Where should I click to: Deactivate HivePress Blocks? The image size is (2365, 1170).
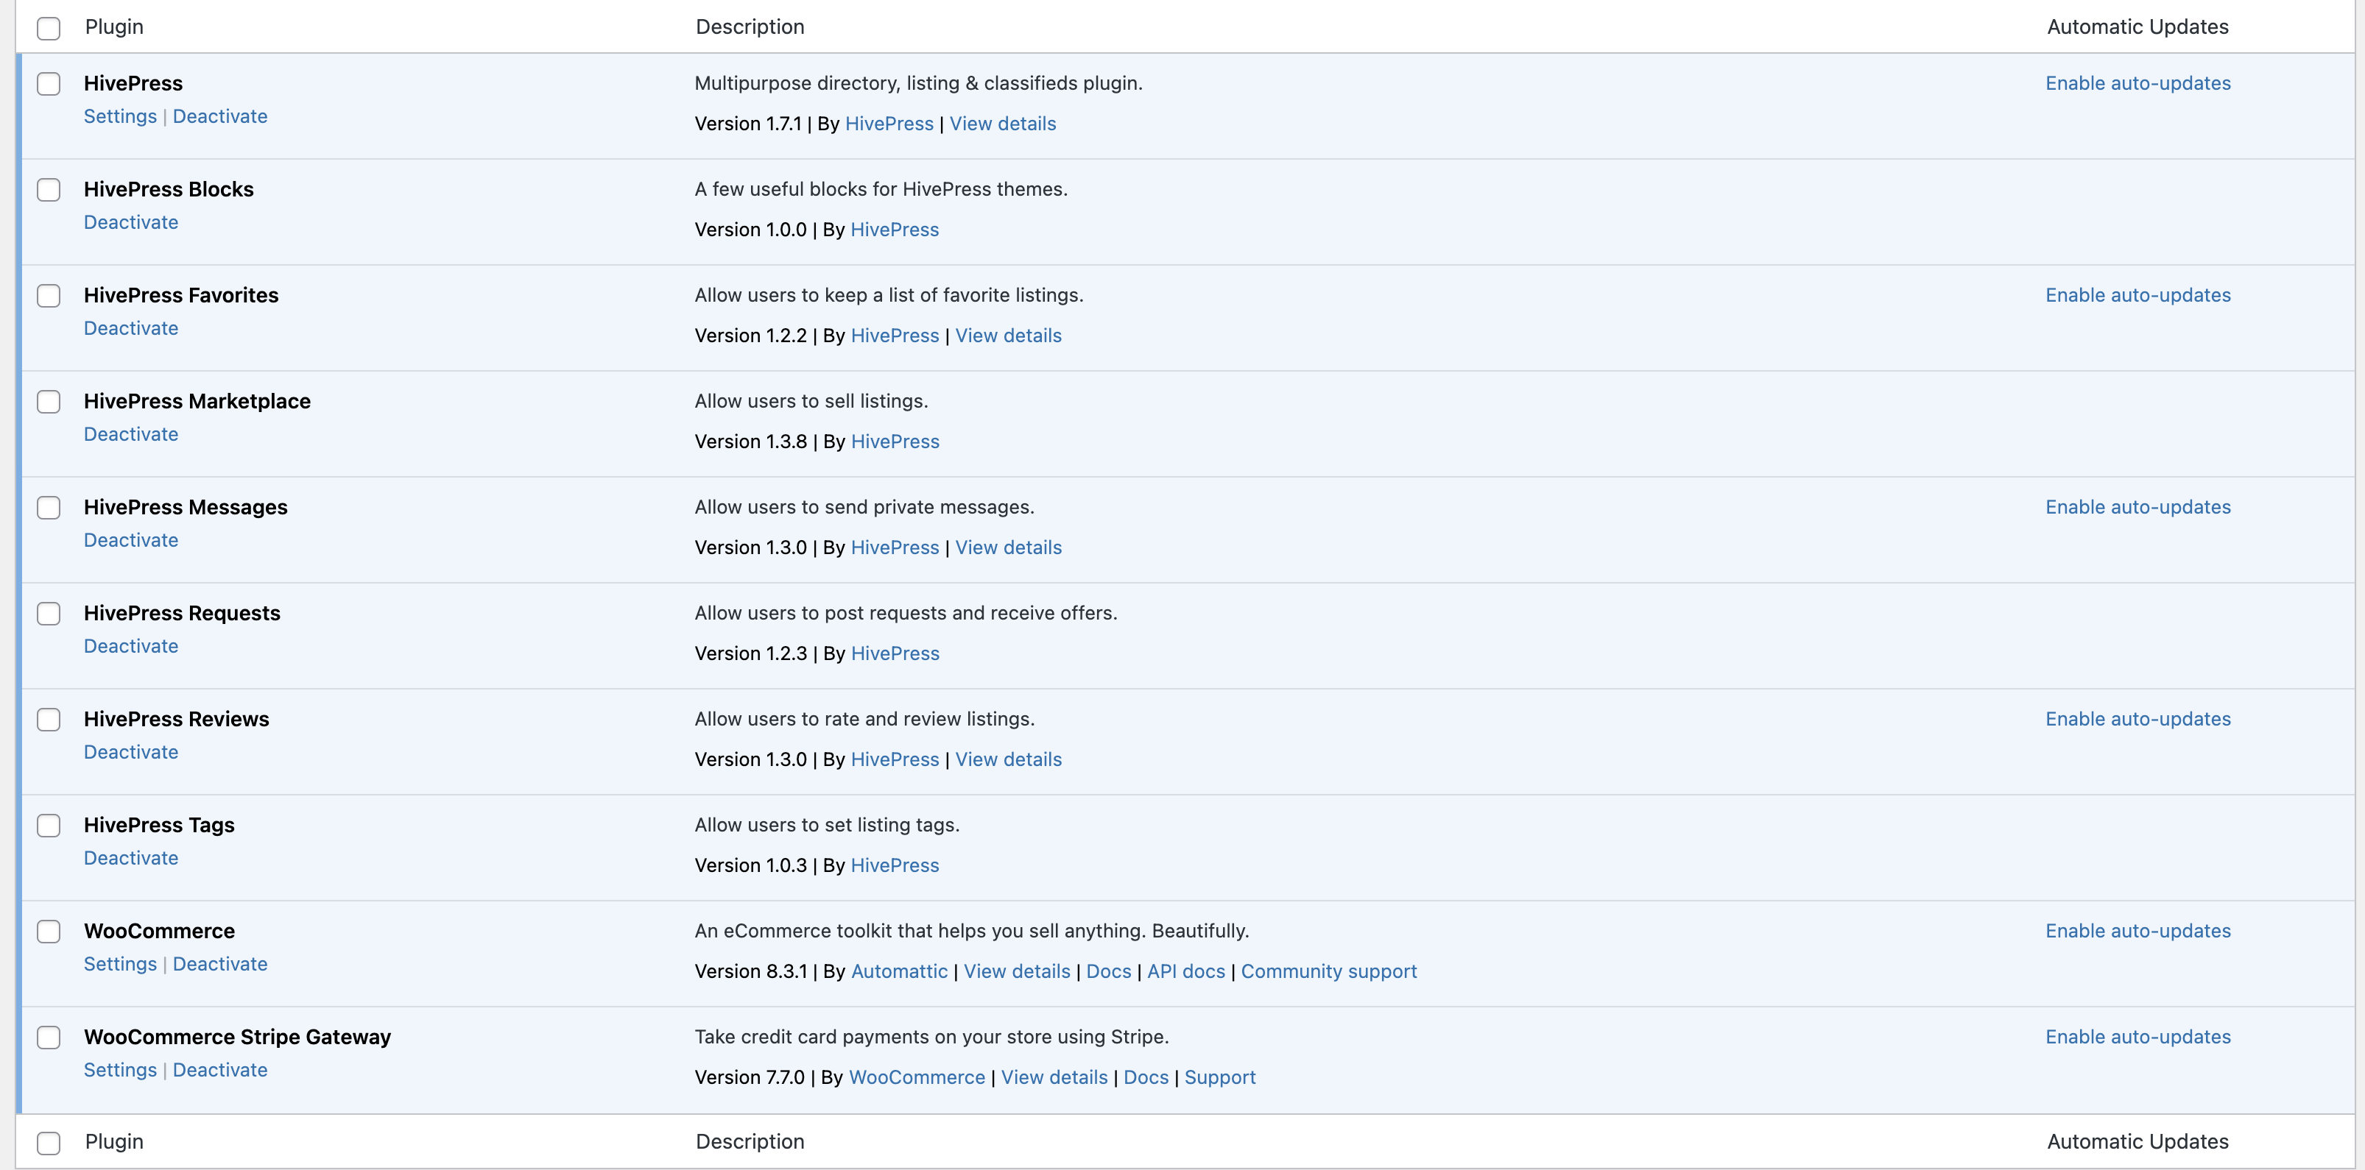[131, 222]
